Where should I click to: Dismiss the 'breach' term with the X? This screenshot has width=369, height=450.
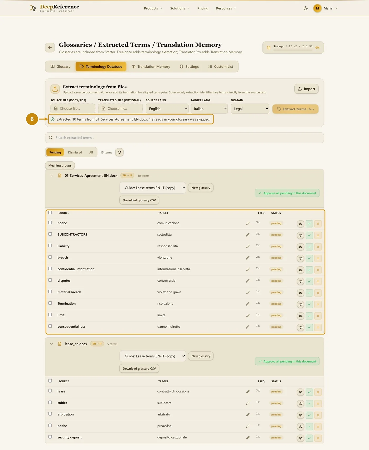tap(318, 258)
